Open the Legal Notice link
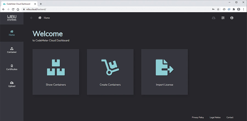This screenshot has width=247, height=121. point(215,117)
